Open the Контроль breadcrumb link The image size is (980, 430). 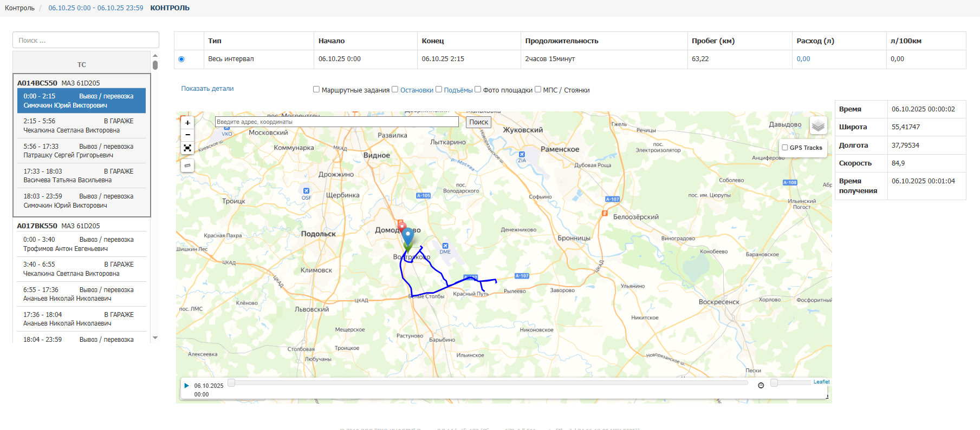tap(20, 8)
